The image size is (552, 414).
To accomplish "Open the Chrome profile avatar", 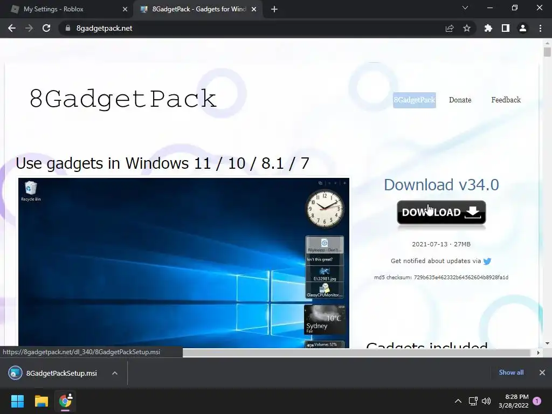I will pyautogui.click(x=523, y=28).
